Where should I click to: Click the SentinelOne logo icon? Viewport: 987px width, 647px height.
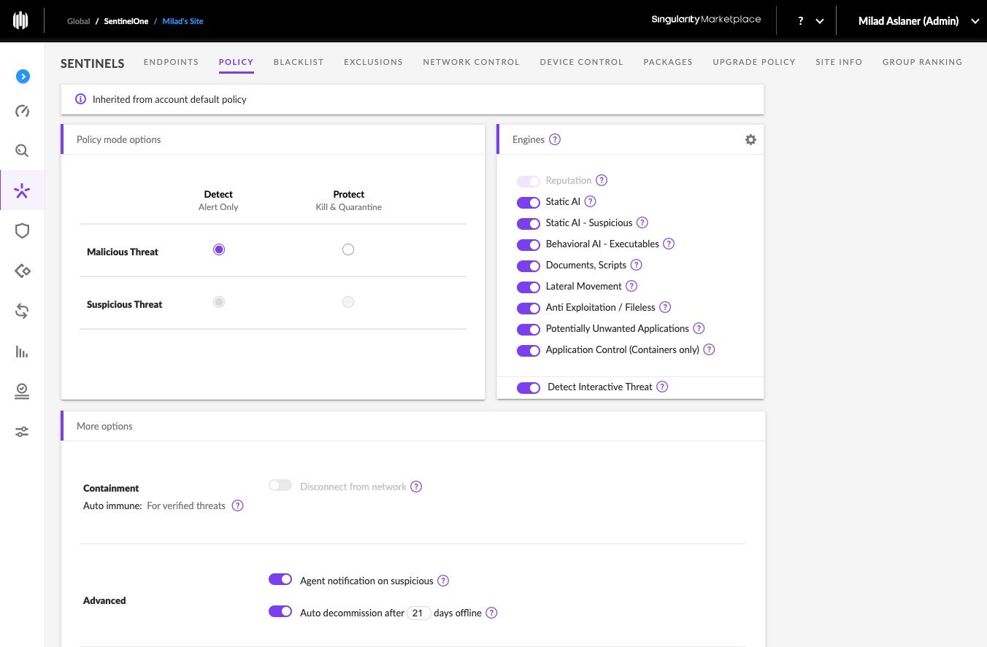[x=21, y=20]
